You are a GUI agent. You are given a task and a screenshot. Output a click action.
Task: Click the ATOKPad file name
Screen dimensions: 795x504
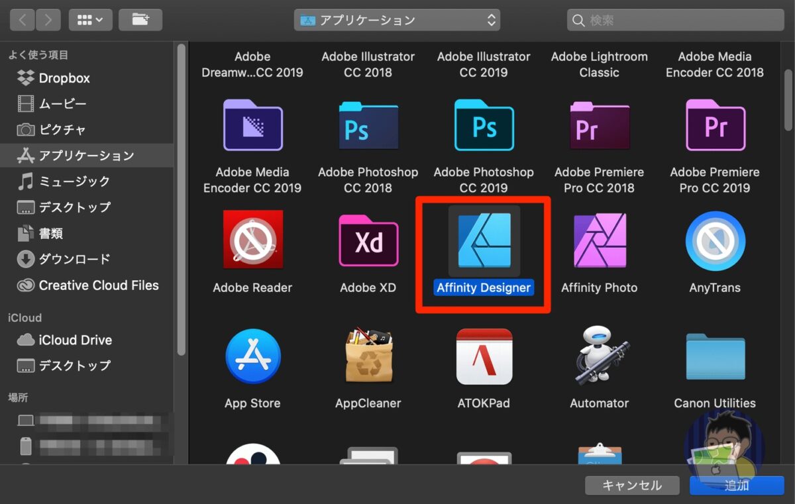pos(484,403)
